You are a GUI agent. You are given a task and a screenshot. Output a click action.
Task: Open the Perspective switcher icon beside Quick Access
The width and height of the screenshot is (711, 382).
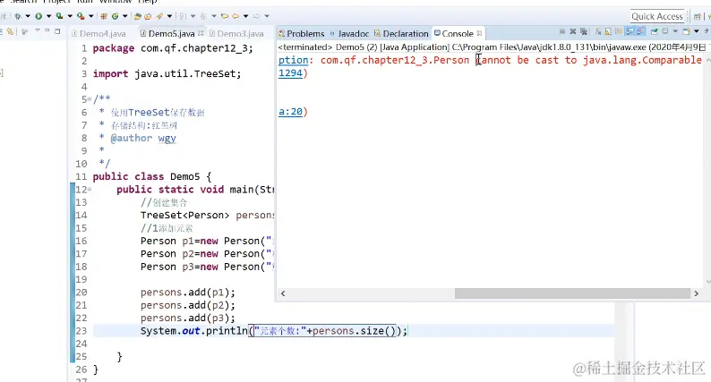click(x=698, y=16)
